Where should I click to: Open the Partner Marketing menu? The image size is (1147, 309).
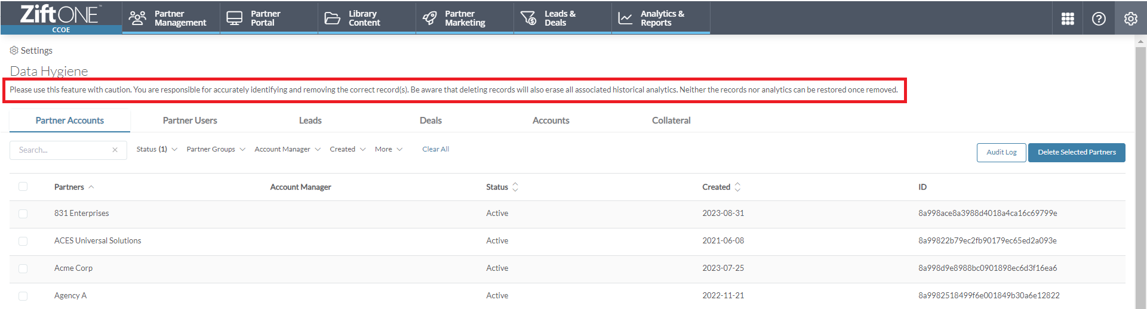tap(465, 18)
